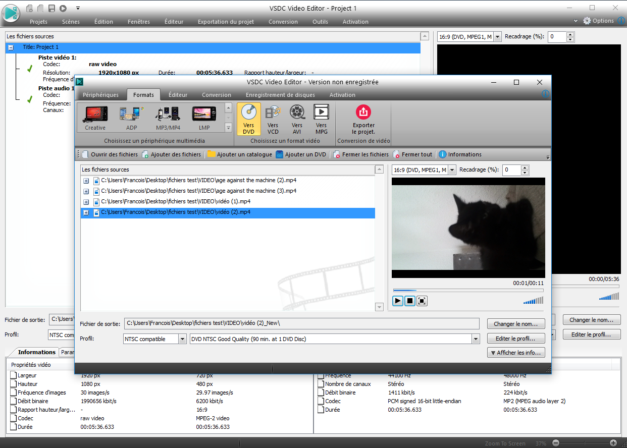Adjust the preview volume slider
This screenshot has width=627, height=448.
pyautogui.click(x=533, y=300)
